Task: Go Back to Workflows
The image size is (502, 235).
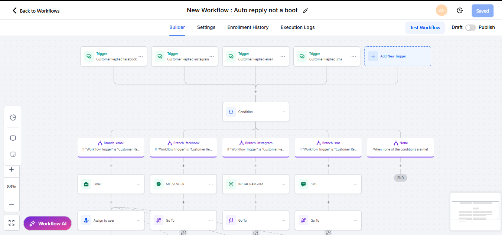Action: point(36,11)
